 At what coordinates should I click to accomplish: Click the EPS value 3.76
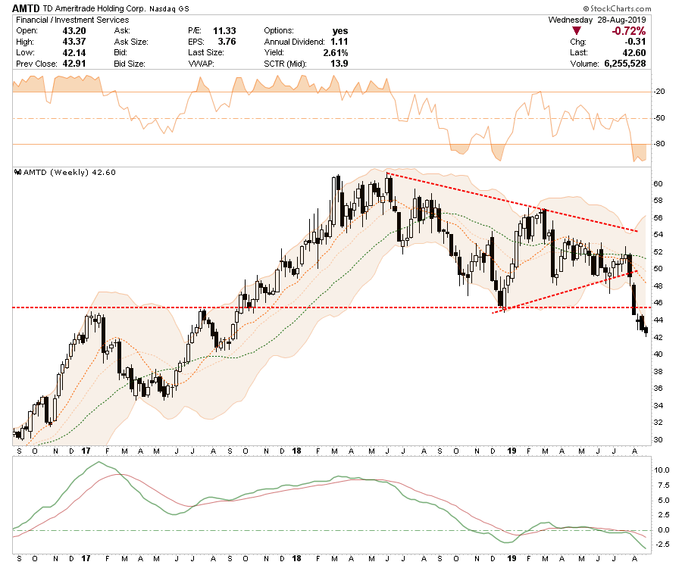pos(227,42)
